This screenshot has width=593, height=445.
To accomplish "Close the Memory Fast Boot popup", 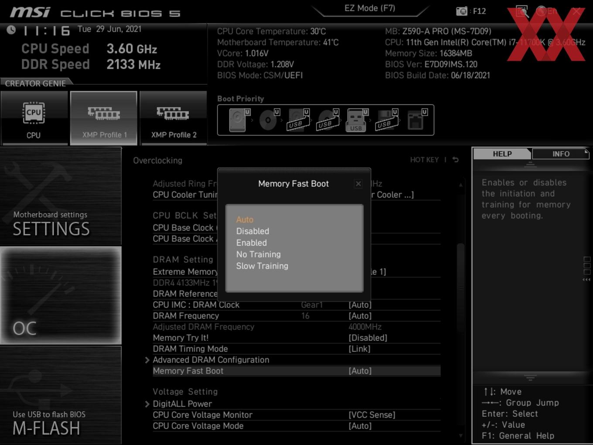I will click(x=358, y=184).
